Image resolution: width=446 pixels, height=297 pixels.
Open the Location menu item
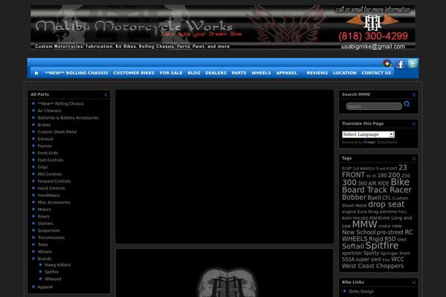(344, 73)
